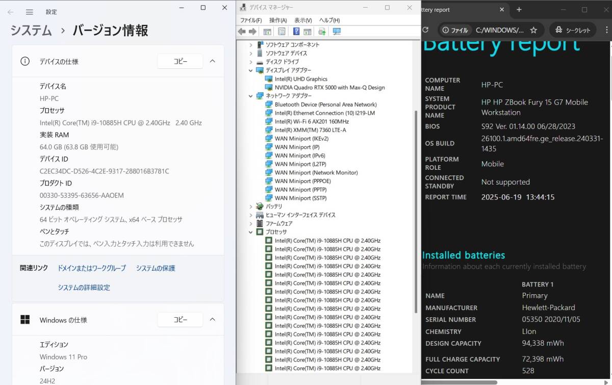Click the Back arrow in Device Manager toolbar
The width and height of the screenshot is (612, 385).
(x=242, y=32)
